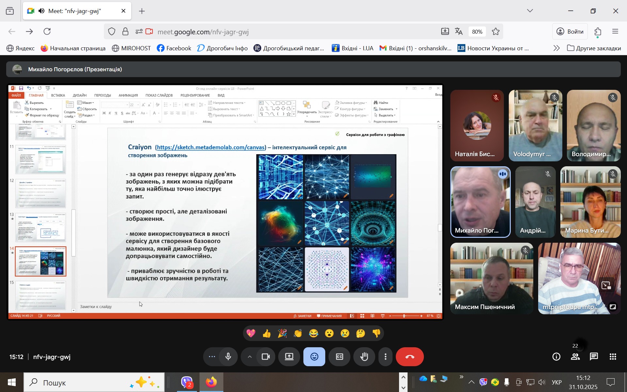Expand audio settings chevron arrow
Screen dimensions: 627x392
[x=249, y=357]
